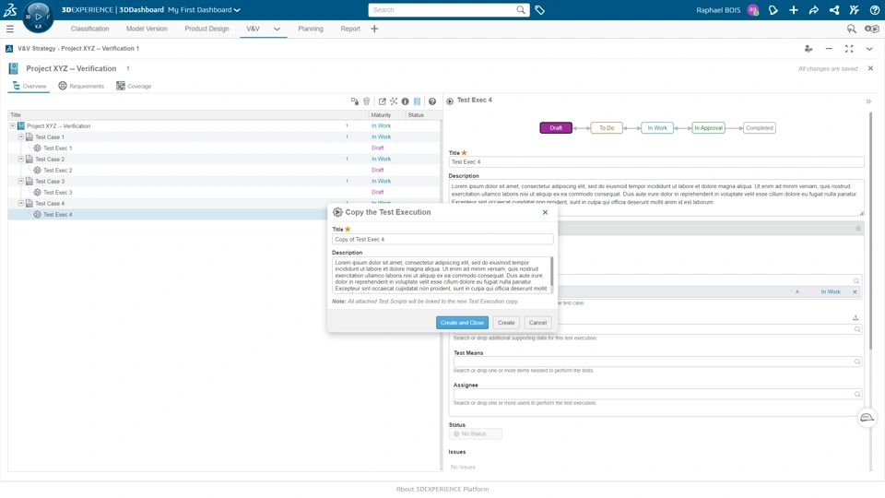Screen dimensions: 885x498
Task: Click the upload icon in properties panel
Action: (855, 318)
